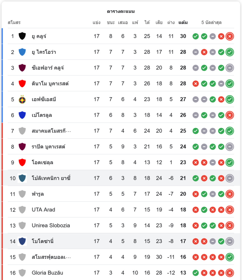Click the ราปิด บูคาเรสต์ team name

(48, 147)
